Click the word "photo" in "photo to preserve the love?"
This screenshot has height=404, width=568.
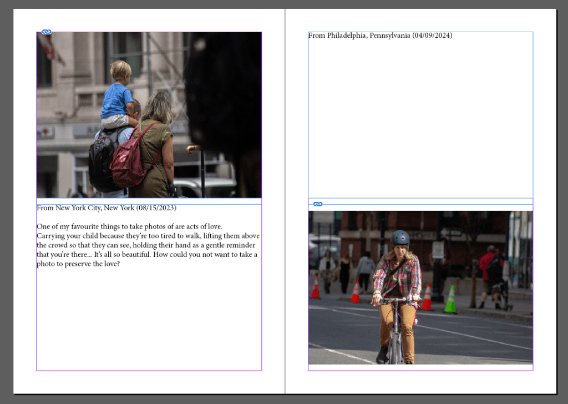pyautogui.click(x=46, y=264)
